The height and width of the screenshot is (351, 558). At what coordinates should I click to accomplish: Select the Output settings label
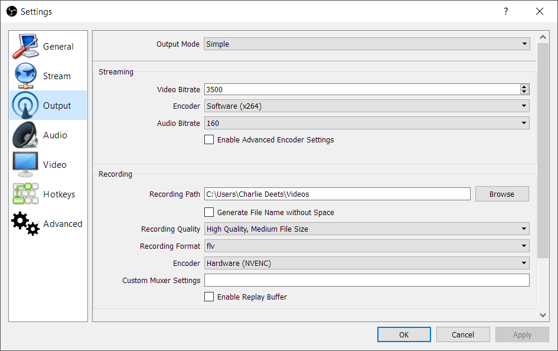57,106
